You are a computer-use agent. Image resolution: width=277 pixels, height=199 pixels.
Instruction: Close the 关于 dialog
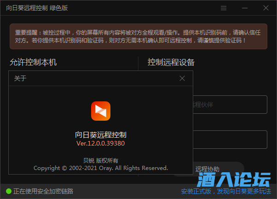(x=182, y=78)
